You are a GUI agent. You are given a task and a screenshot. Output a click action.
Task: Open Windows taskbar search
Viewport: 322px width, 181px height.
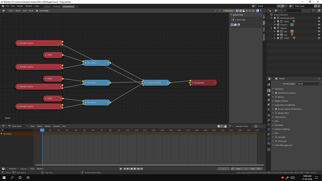tap(12, 178)
